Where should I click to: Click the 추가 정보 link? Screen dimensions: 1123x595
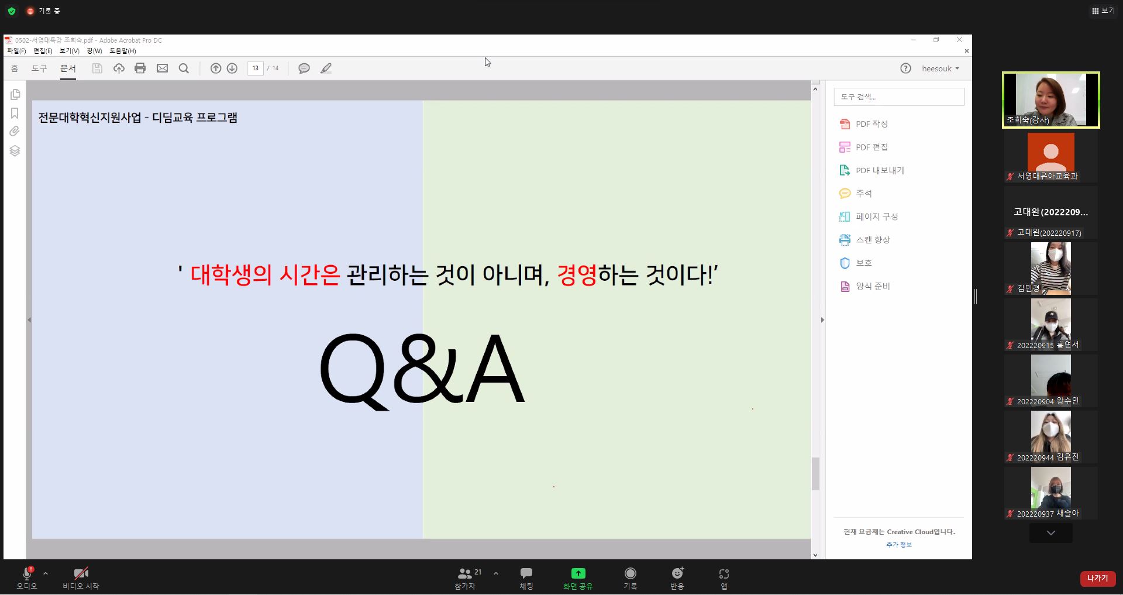point(898,545)
